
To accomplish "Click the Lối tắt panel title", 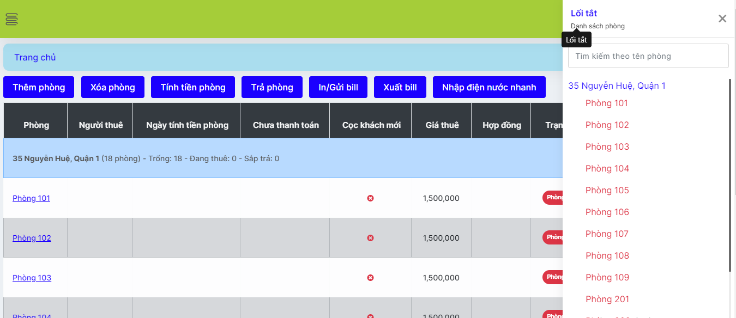I will [x=584, y=14].
